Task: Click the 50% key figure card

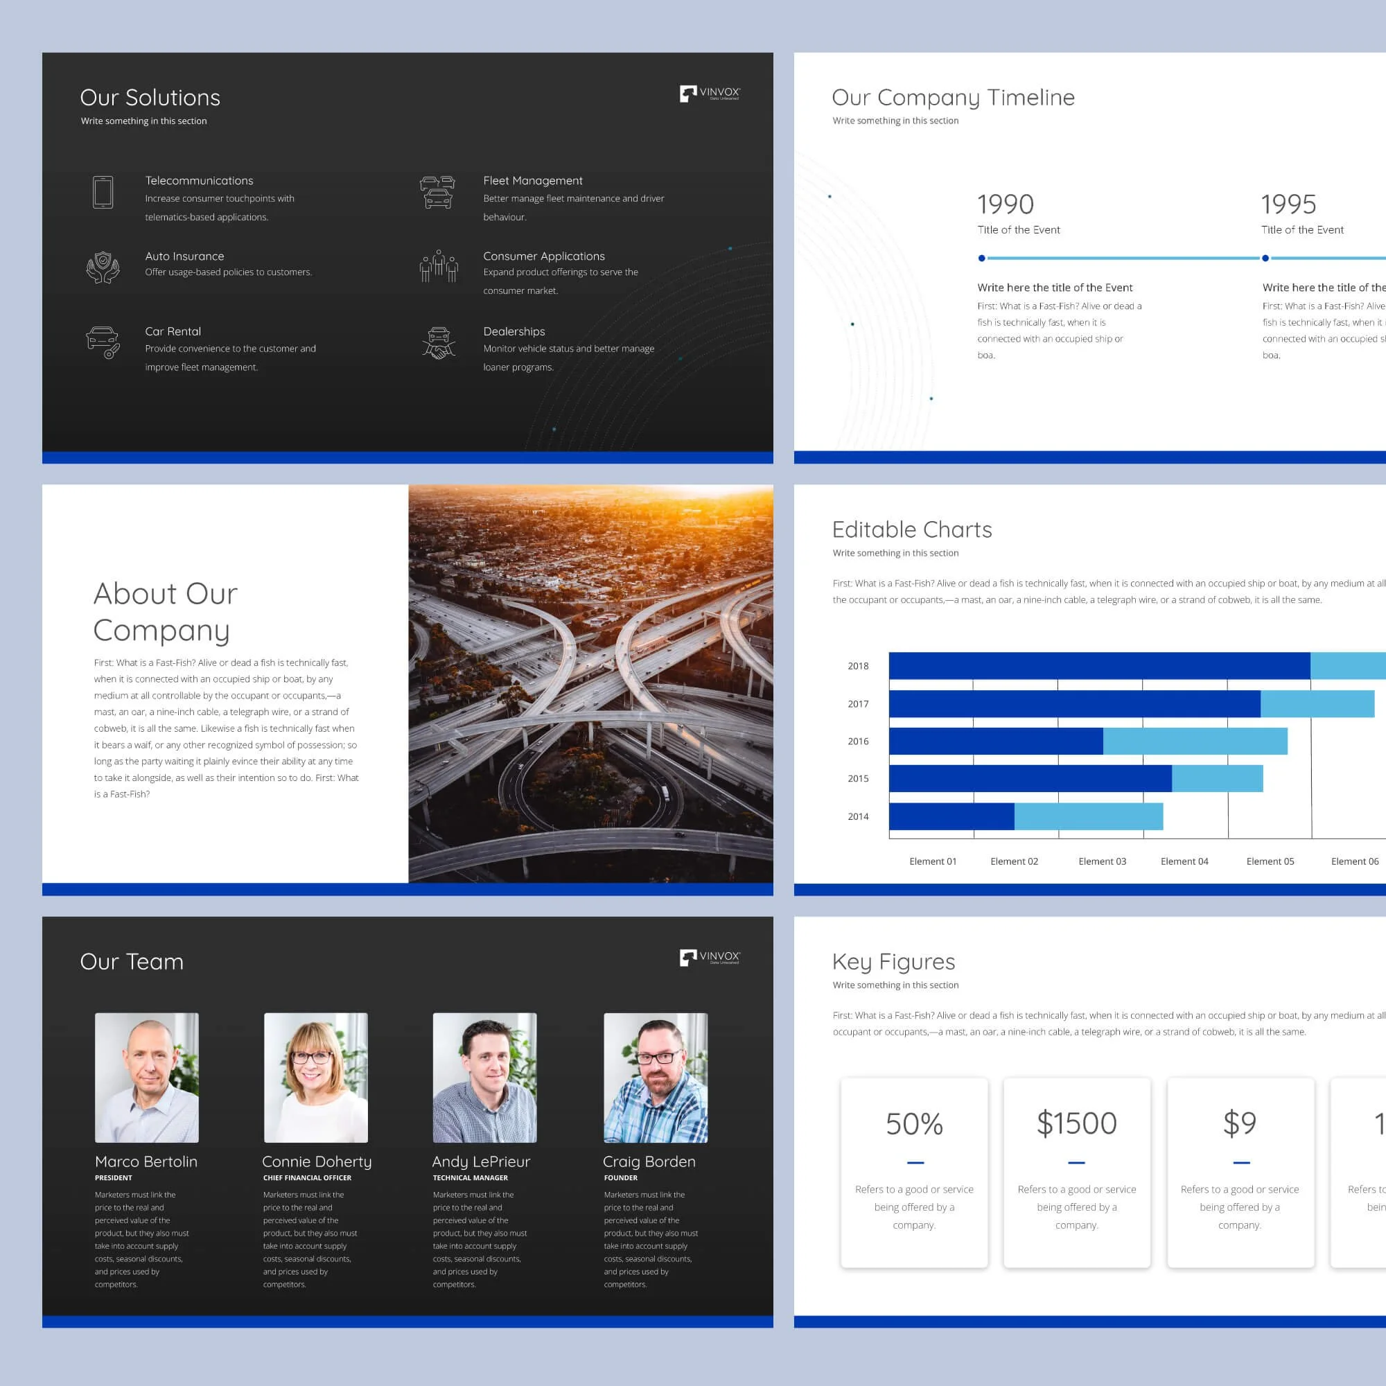Action: click(914, 1173)
